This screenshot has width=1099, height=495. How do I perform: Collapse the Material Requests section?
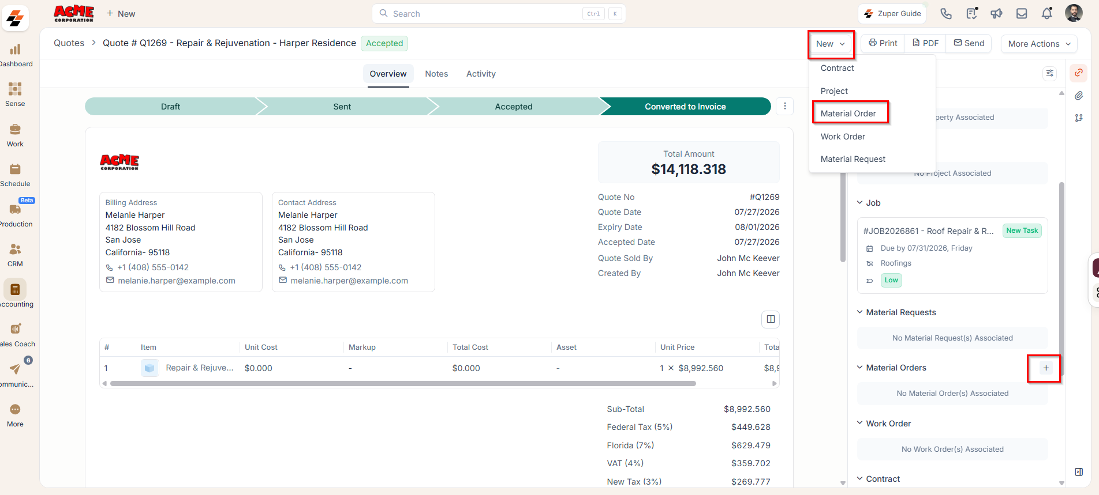point(859,312)
